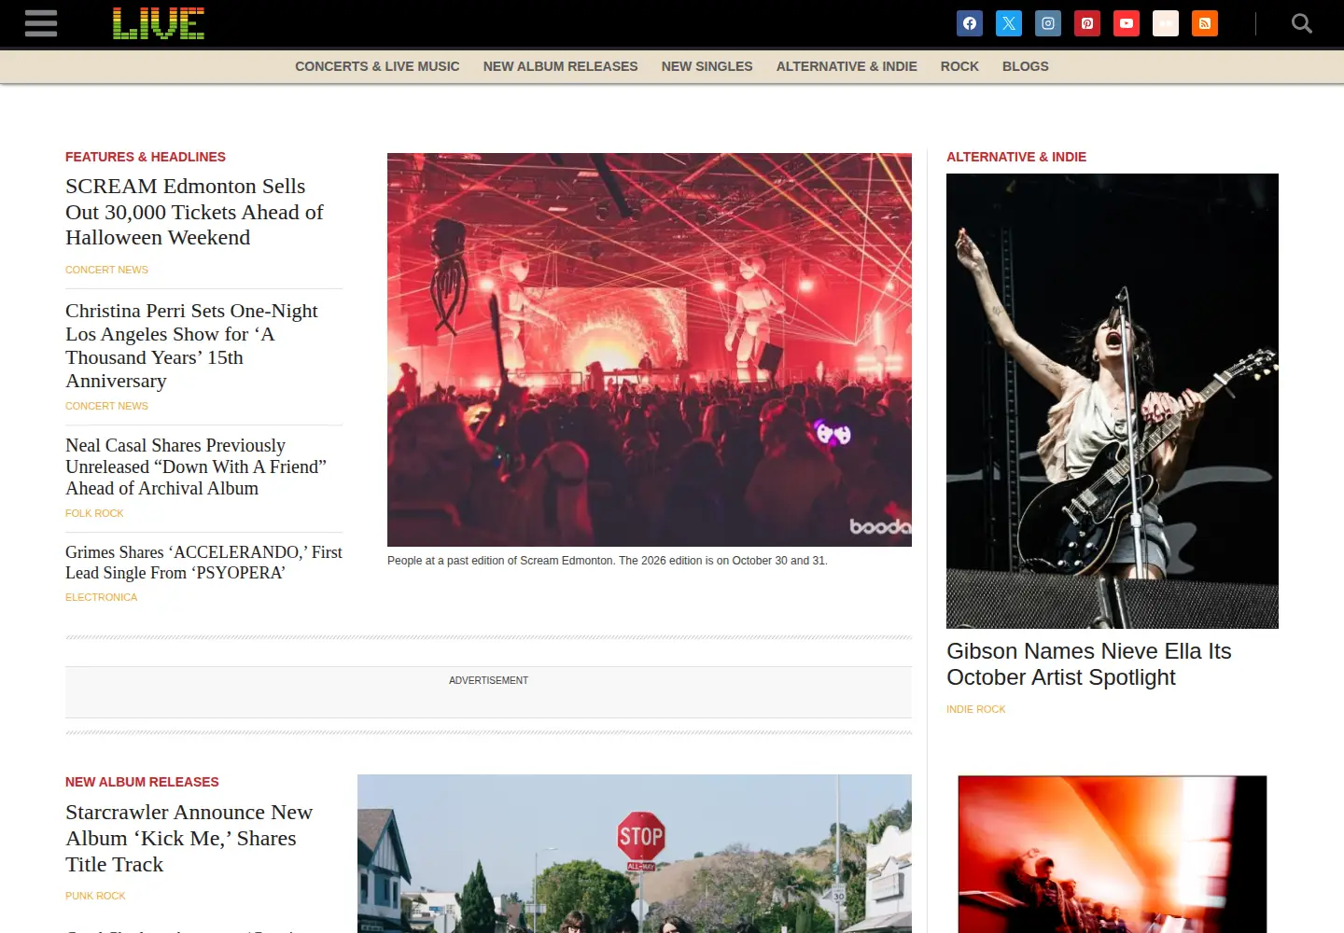This screenshot has height=933, width=1344.
Task: Open the search magnifier icon
Action: point(1301,23)
